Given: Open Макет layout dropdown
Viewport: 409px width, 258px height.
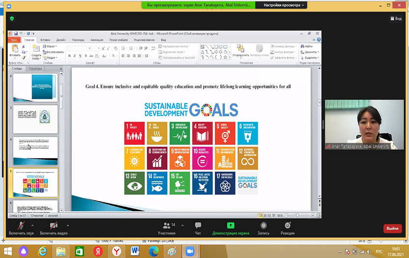Looking at the screenshot, I should click(50, 46).
